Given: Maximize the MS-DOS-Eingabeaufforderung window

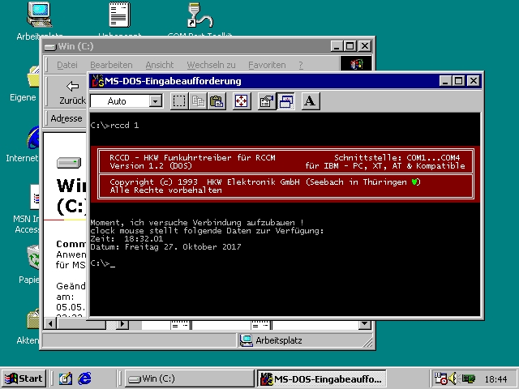Looking at the screenshot, I should point(458,81).
